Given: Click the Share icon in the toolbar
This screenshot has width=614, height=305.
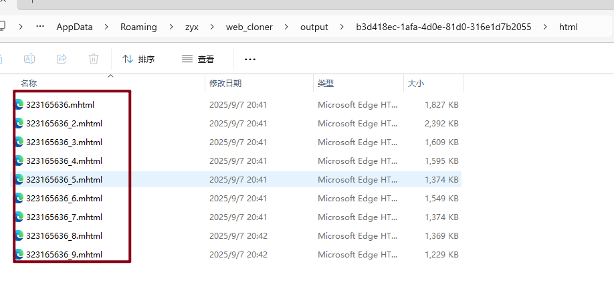Looking at the screenshot, I should (62, 59).
